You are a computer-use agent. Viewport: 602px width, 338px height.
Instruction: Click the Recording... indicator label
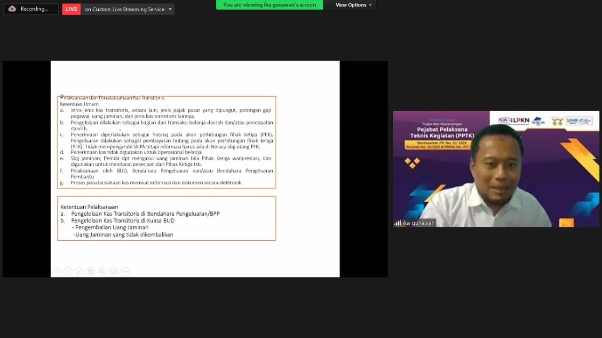34,9
